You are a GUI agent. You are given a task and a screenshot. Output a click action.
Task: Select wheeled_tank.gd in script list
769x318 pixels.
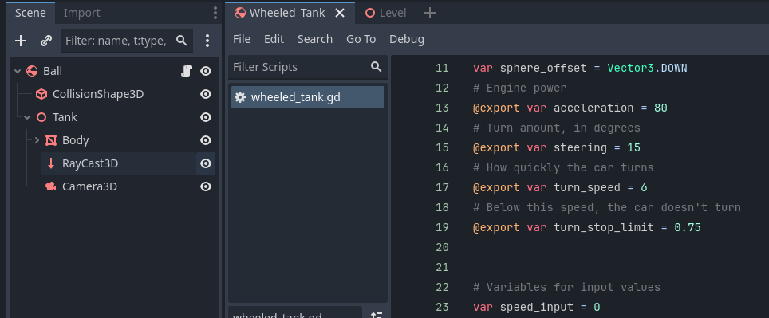tap(308, 97)
